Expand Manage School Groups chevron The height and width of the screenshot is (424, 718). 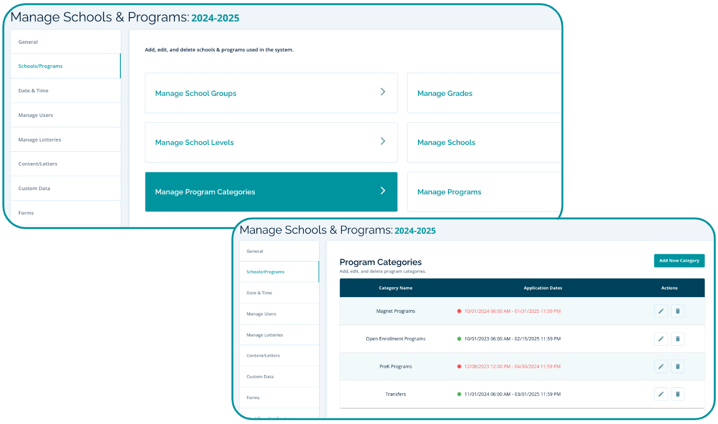point(383,92)
